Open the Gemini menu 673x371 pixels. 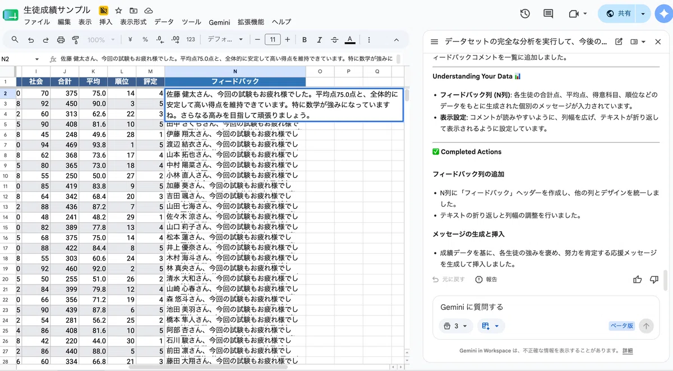[220, 22]
